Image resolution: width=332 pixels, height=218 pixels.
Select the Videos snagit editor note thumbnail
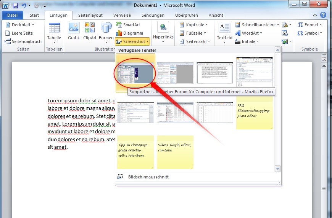pos(175,152)
